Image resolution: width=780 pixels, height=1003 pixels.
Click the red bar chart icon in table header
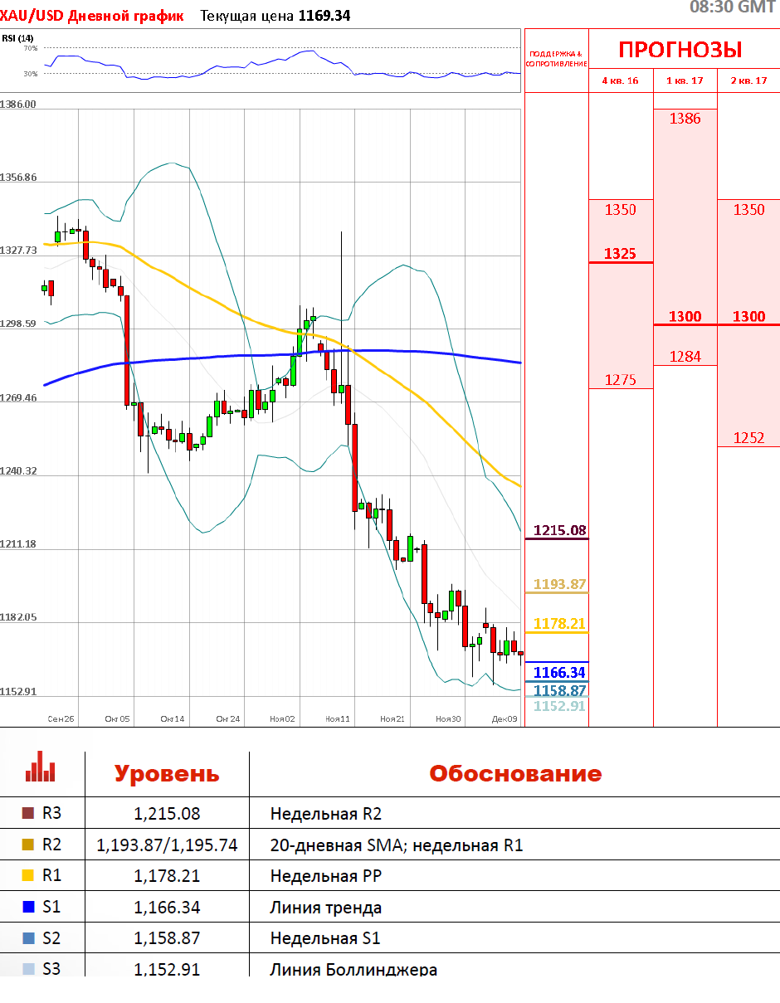pyautogui.click(x=40, y=767)
